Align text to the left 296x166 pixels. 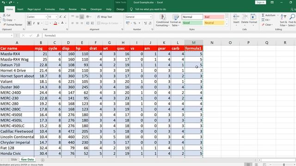pyautogui.click(x=73, y=23)
